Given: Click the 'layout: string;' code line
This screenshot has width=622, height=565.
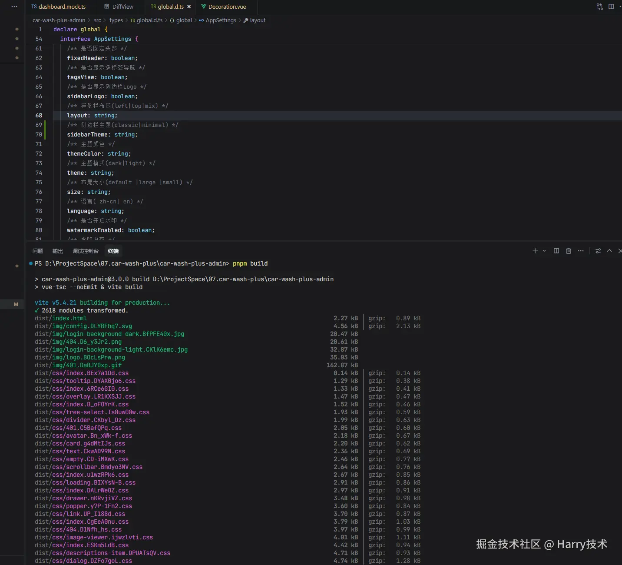Looking at the screenshot, I should [x=92, y=116].
